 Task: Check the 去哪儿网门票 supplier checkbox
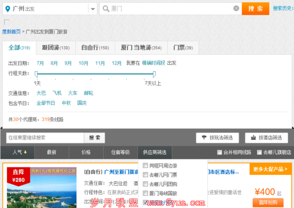[145, 175]
